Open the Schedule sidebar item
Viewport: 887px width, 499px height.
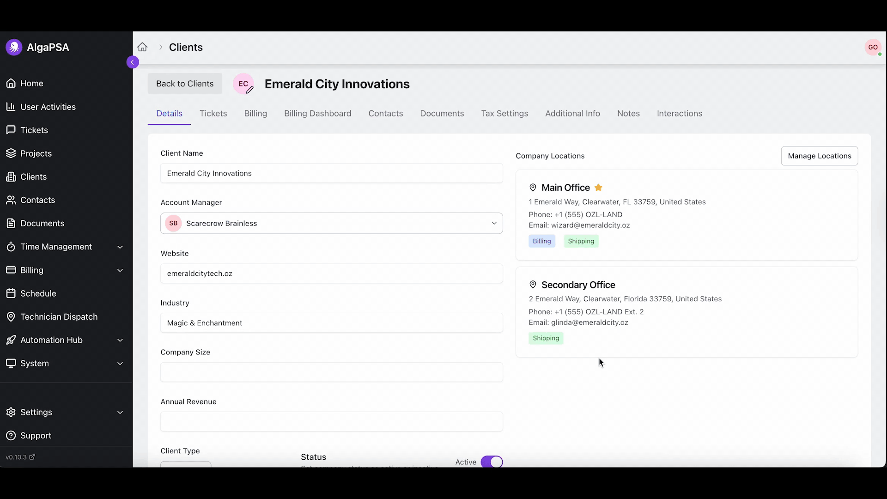pos(38,293)
